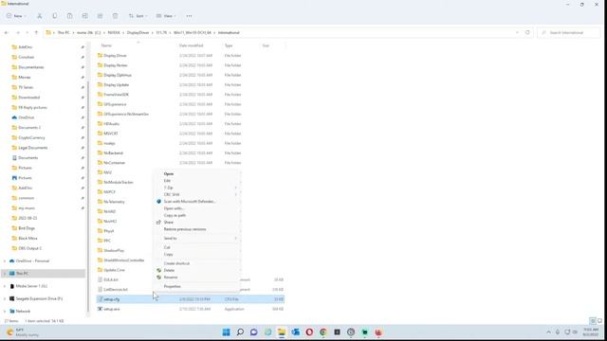
Task: Switch to the large thumbnails view icon
Action: pos(599,321)
